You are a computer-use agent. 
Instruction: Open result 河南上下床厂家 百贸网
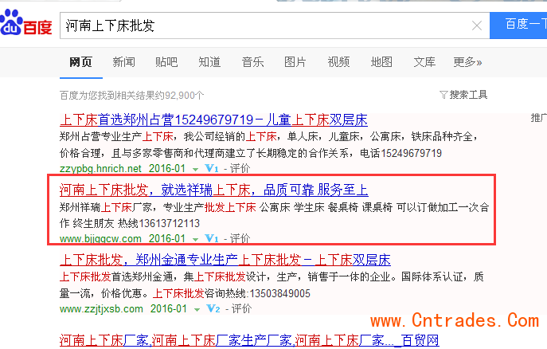(x=249, y=340)
